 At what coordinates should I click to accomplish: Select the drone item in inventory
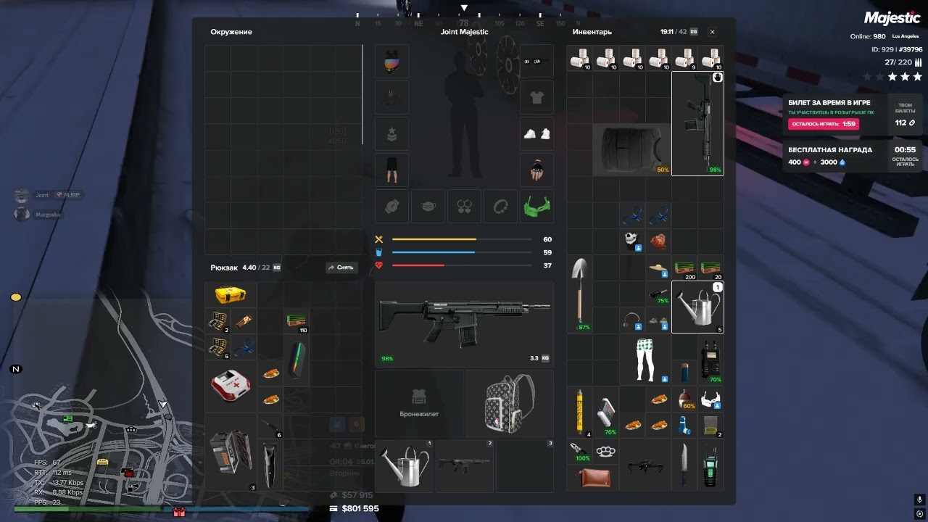(645, 465)
